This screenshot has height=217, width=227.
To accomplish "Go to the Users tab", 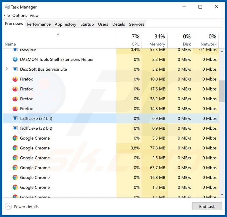I will pyautogui.click(x=103, y=24).
